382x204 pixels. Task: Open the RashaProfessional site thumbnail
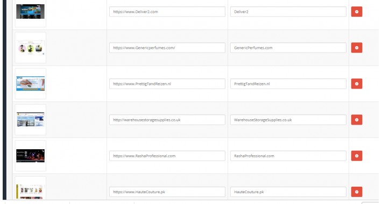(x=31, y=156)
